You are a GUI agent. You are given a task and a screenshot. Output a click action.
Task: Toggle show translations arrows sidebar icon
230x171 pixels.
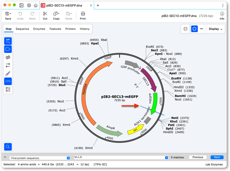coord(8,65)
